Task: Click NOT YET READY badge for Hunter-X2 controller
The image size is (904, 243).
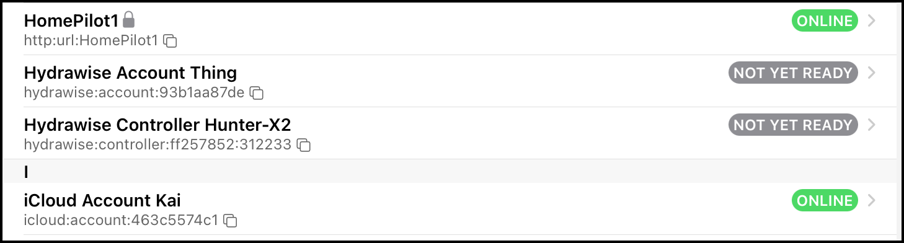Action: point(793,125)
